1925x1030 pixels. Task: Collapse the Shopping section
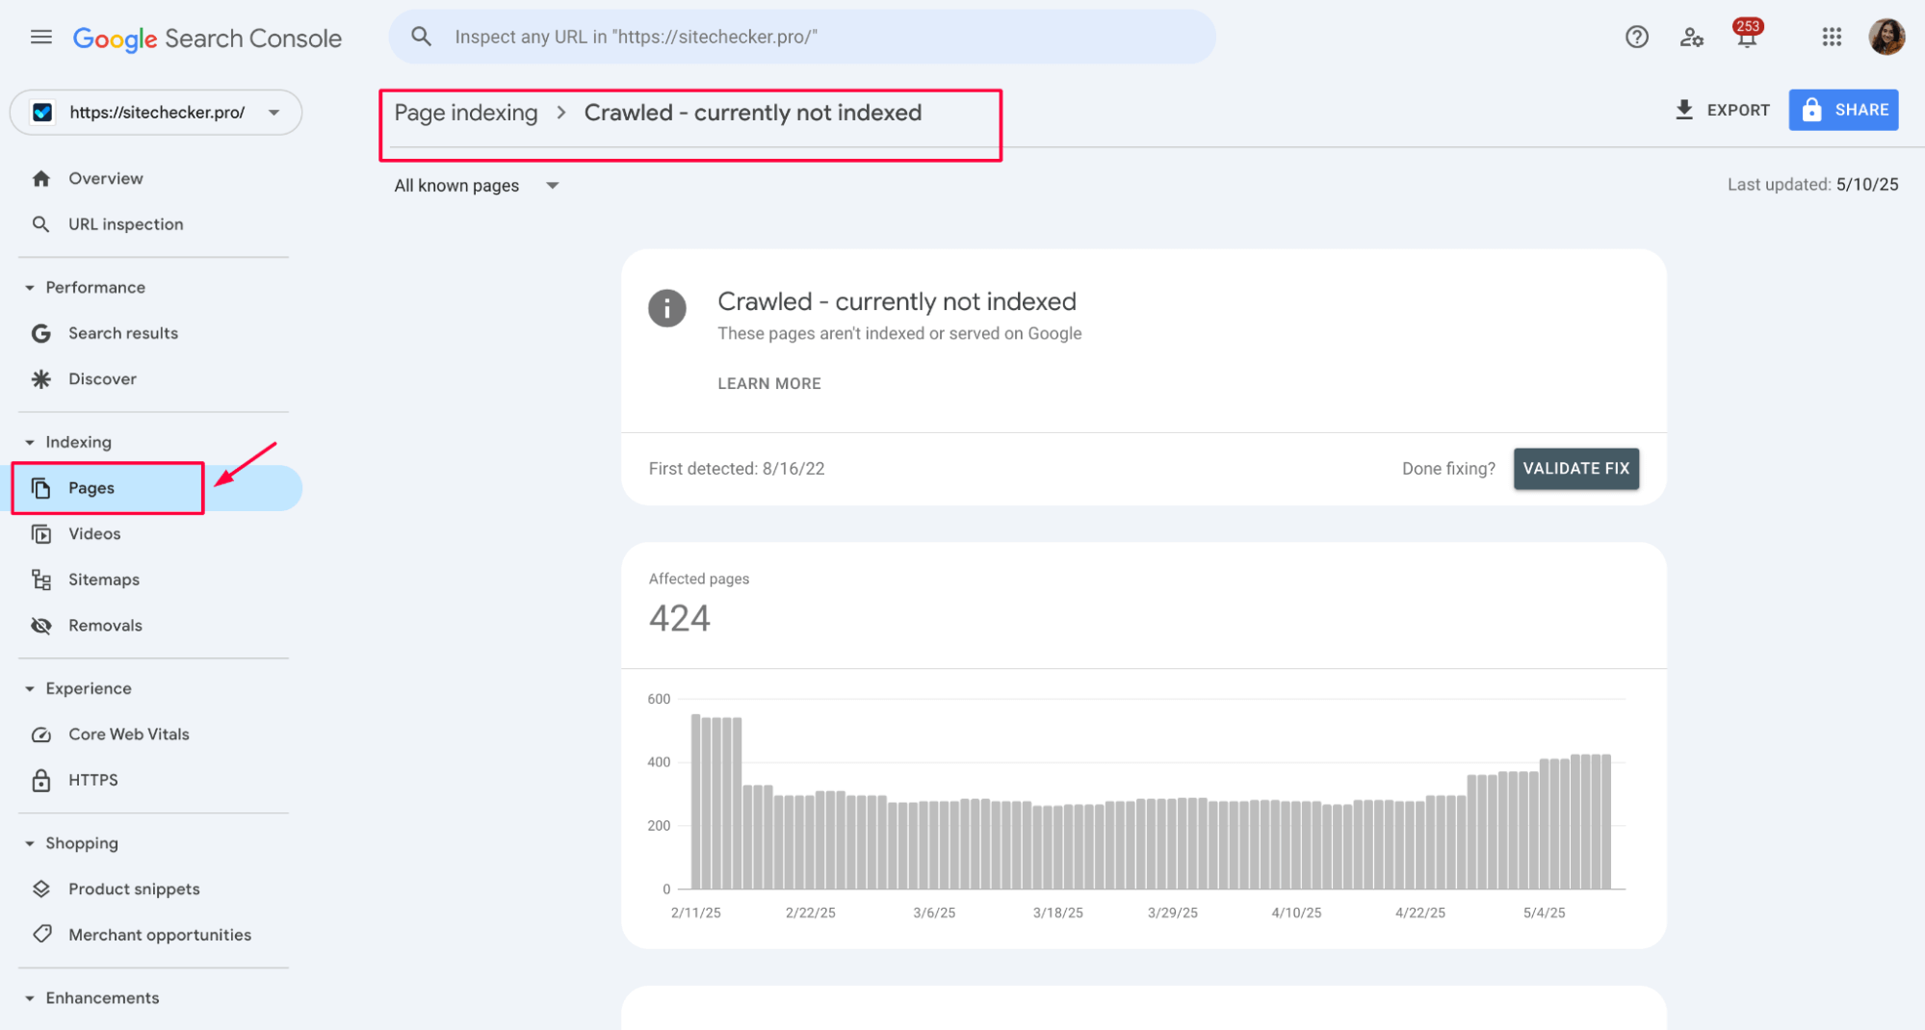click(30, 844)
